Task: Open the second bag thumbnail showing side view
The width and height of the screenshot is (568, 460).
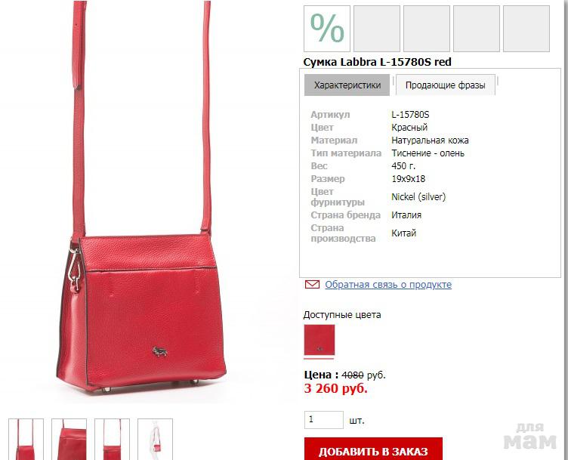Action: (69, 439)
